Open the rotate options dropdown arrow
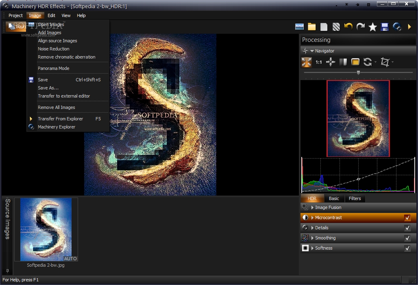 click(x=375, y=62)
